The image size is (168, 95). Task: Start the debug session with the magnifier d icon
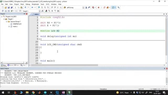point(93,7)
